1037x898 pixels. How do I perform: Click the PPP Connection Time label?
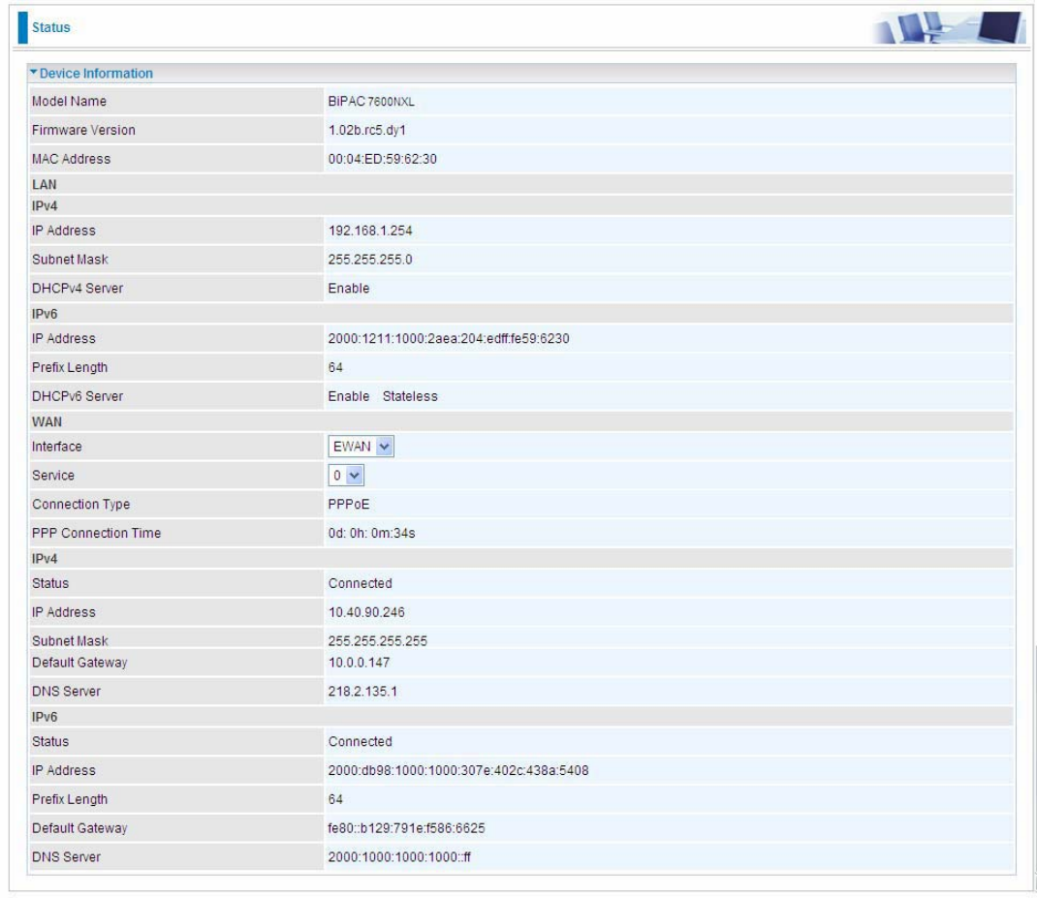[97, 533]
